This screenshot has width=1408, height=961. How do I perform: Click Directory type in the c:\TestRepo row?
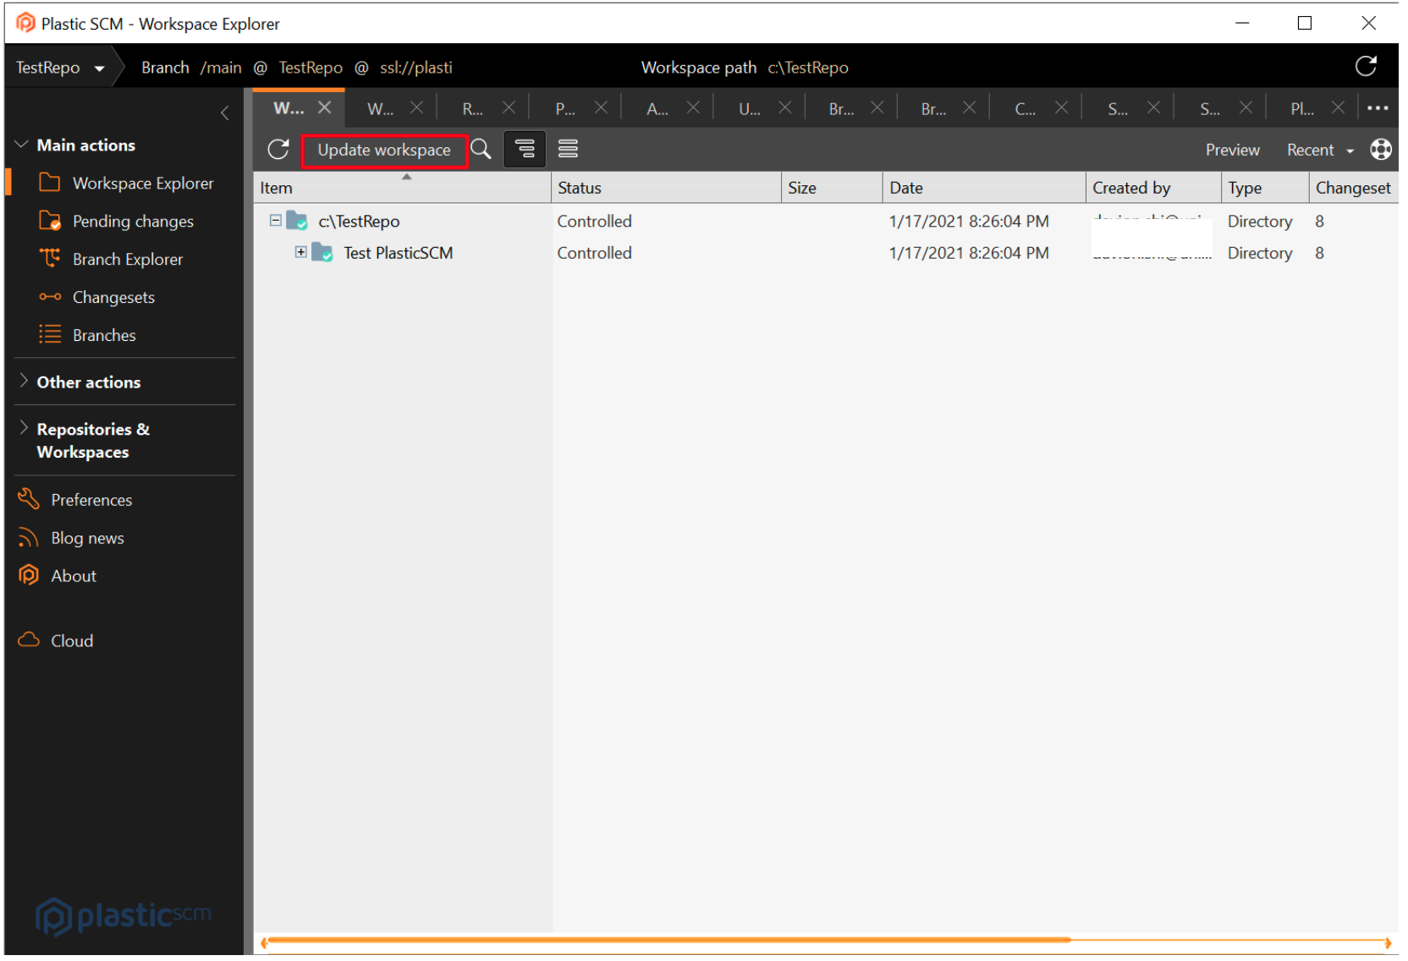(x=1261, y=222)
